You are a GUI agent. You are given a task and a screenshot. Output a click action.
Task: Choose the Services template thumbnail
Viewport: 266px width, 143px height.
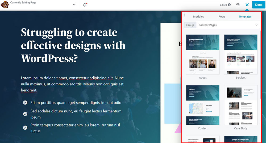(241, 54)
